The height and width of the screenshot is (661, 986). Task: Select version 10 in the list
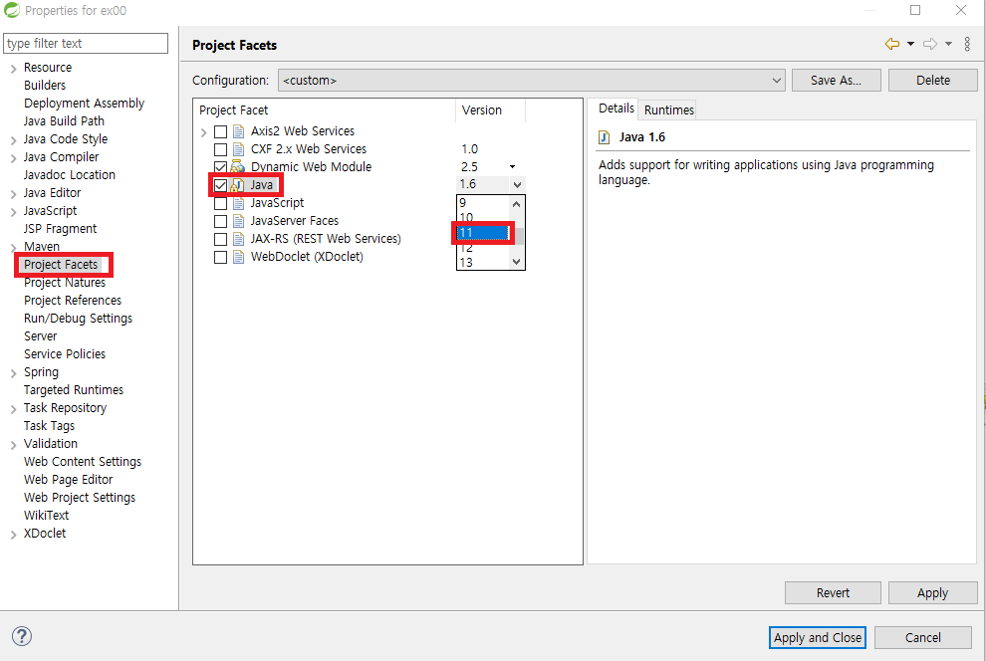click(x=483, y=217)
